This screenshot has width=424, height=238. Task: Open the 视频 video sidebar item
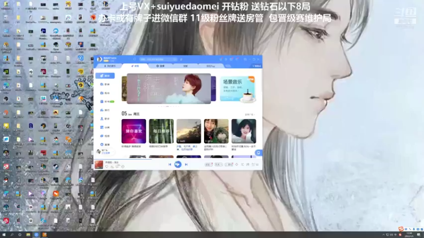(105, 136)
